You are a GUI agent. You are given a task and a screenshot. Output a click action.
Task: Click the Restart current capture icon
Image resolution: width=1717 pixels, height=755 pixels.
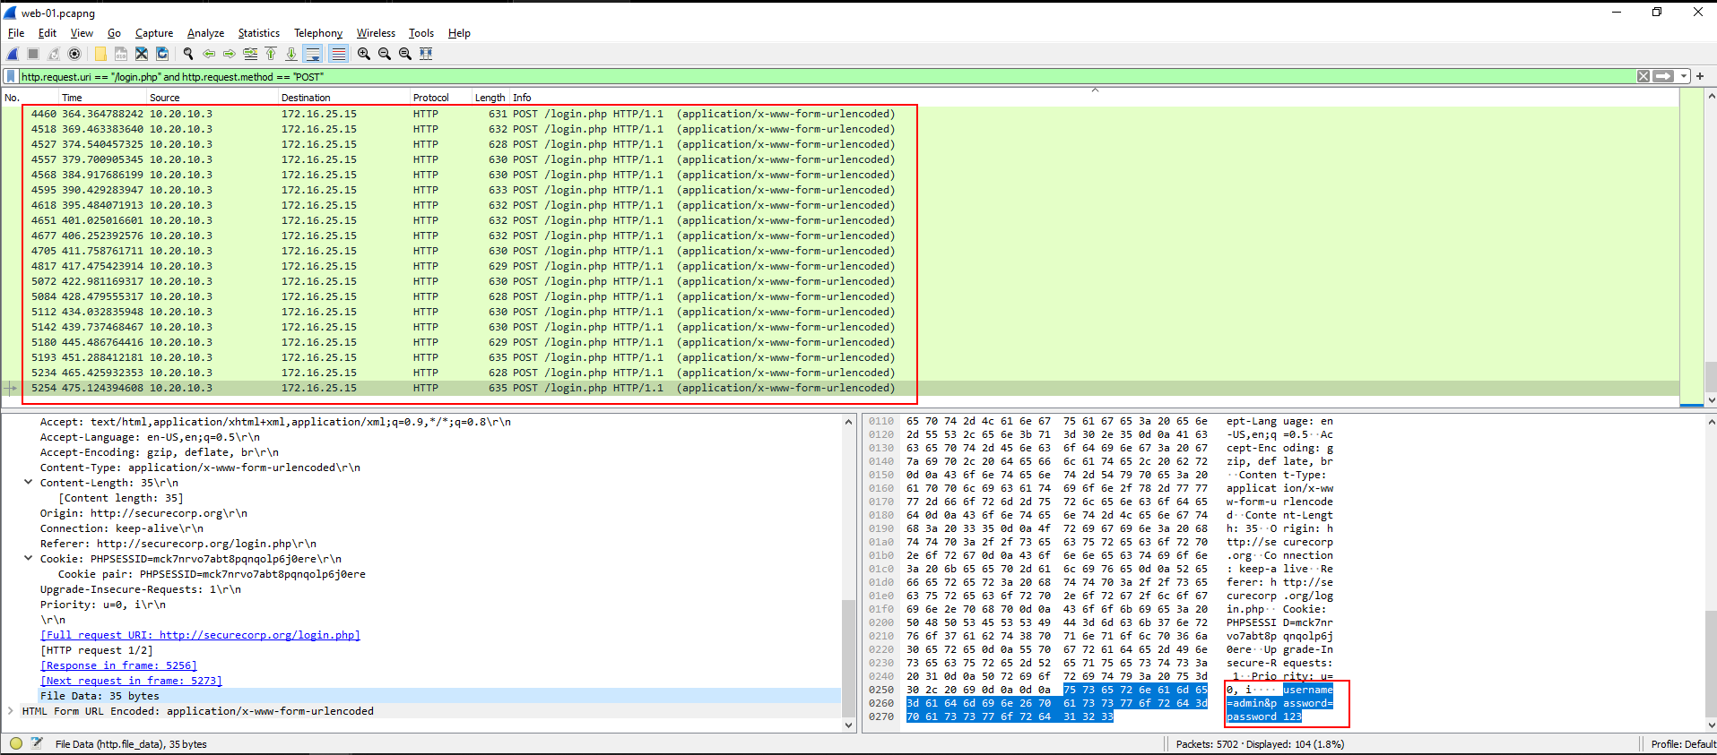click(x=54, y=54)
